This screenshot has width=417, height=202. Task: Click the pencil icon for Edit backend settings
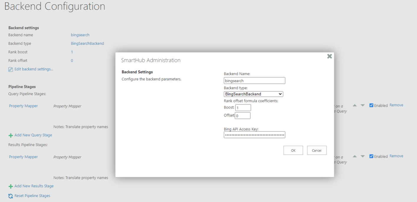pos(11,69)
